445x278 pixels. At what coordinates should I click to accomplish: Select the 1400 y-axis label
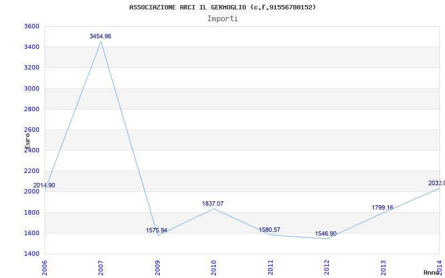(32, 254)
